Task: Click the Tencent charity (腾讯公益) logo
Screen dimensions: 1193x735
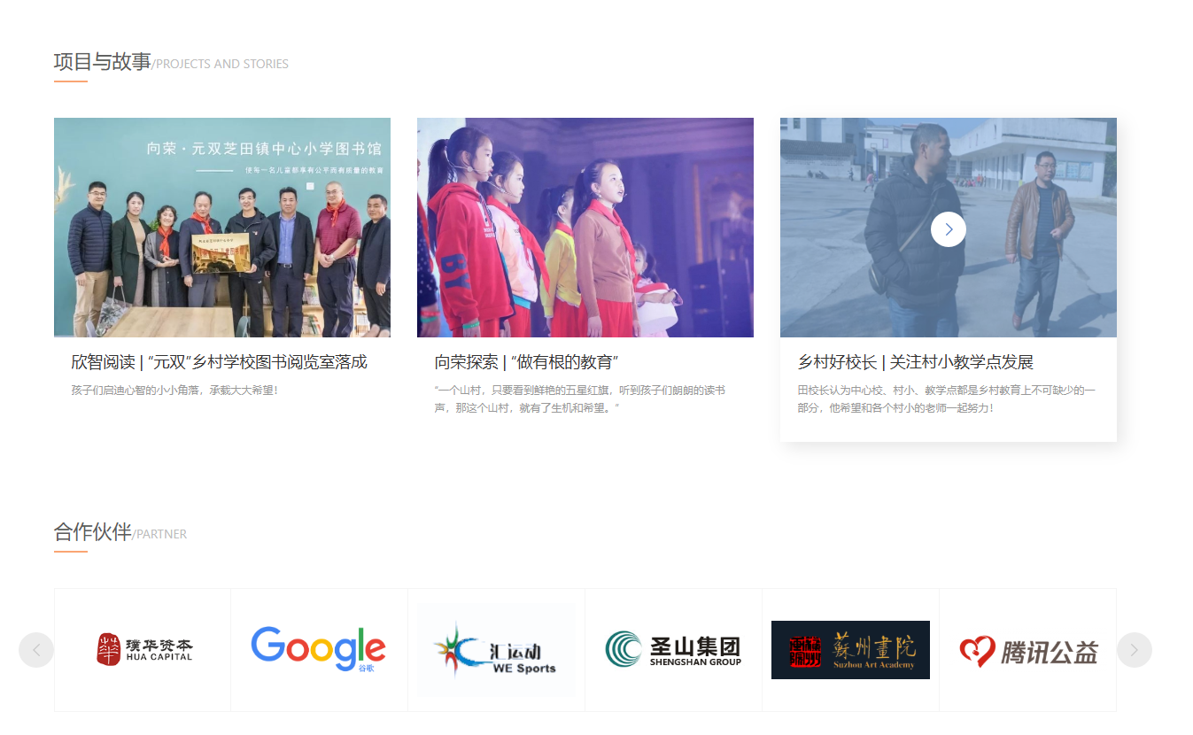Action: (1028, 651)
